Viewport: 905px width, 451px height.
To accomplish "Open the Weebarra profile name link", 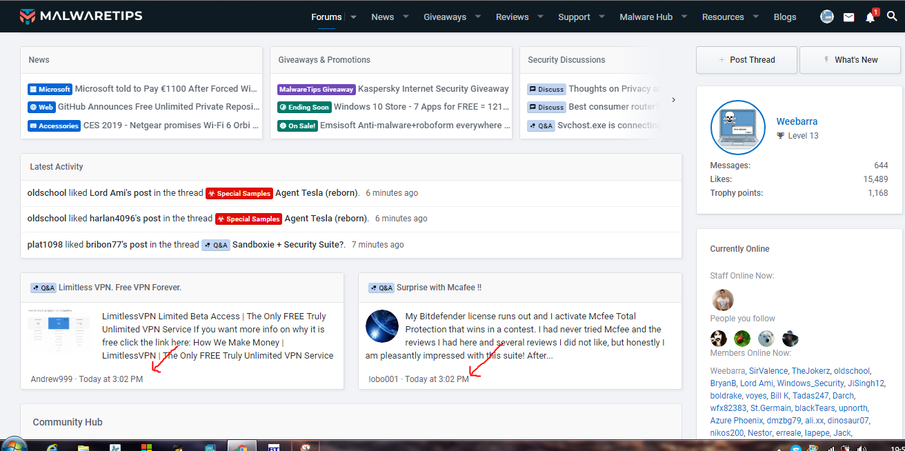I will coord(797,121).
